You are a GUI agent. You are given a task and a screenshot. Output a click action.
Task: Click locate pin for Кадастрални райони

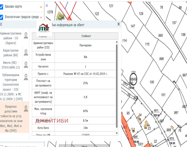[x=26, y=52]
